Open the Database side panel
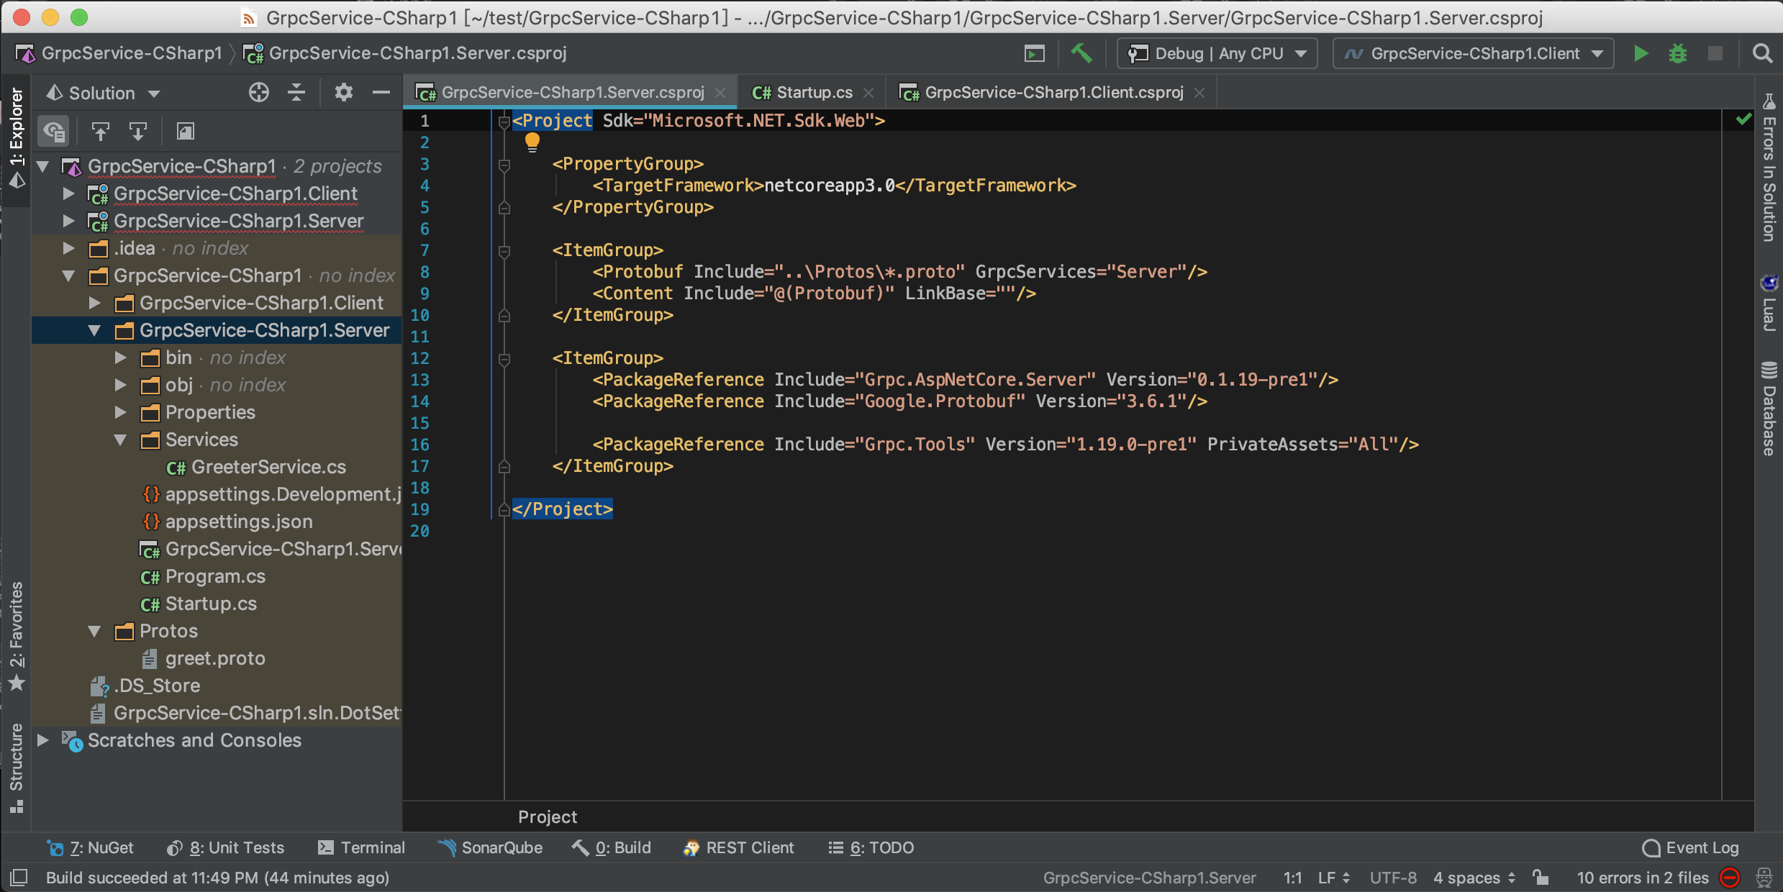Screen dimensions: 1783x892 click(1769, 408)
